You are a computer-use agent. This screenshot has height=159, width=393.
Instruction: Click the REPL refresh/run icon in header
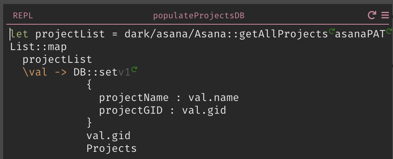point(372,15)
